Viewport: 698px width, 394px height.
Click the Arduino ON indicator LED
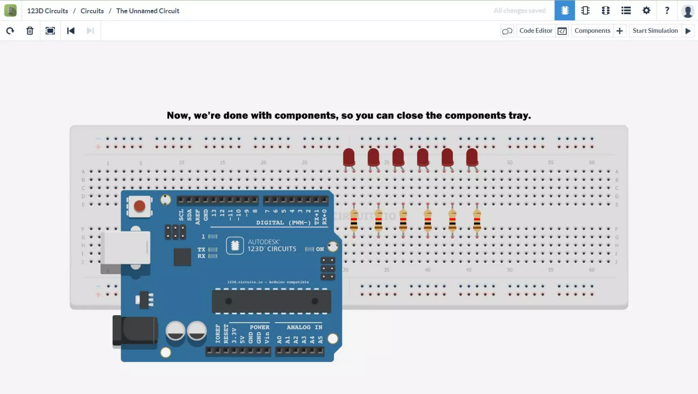(x=309, y=249)
